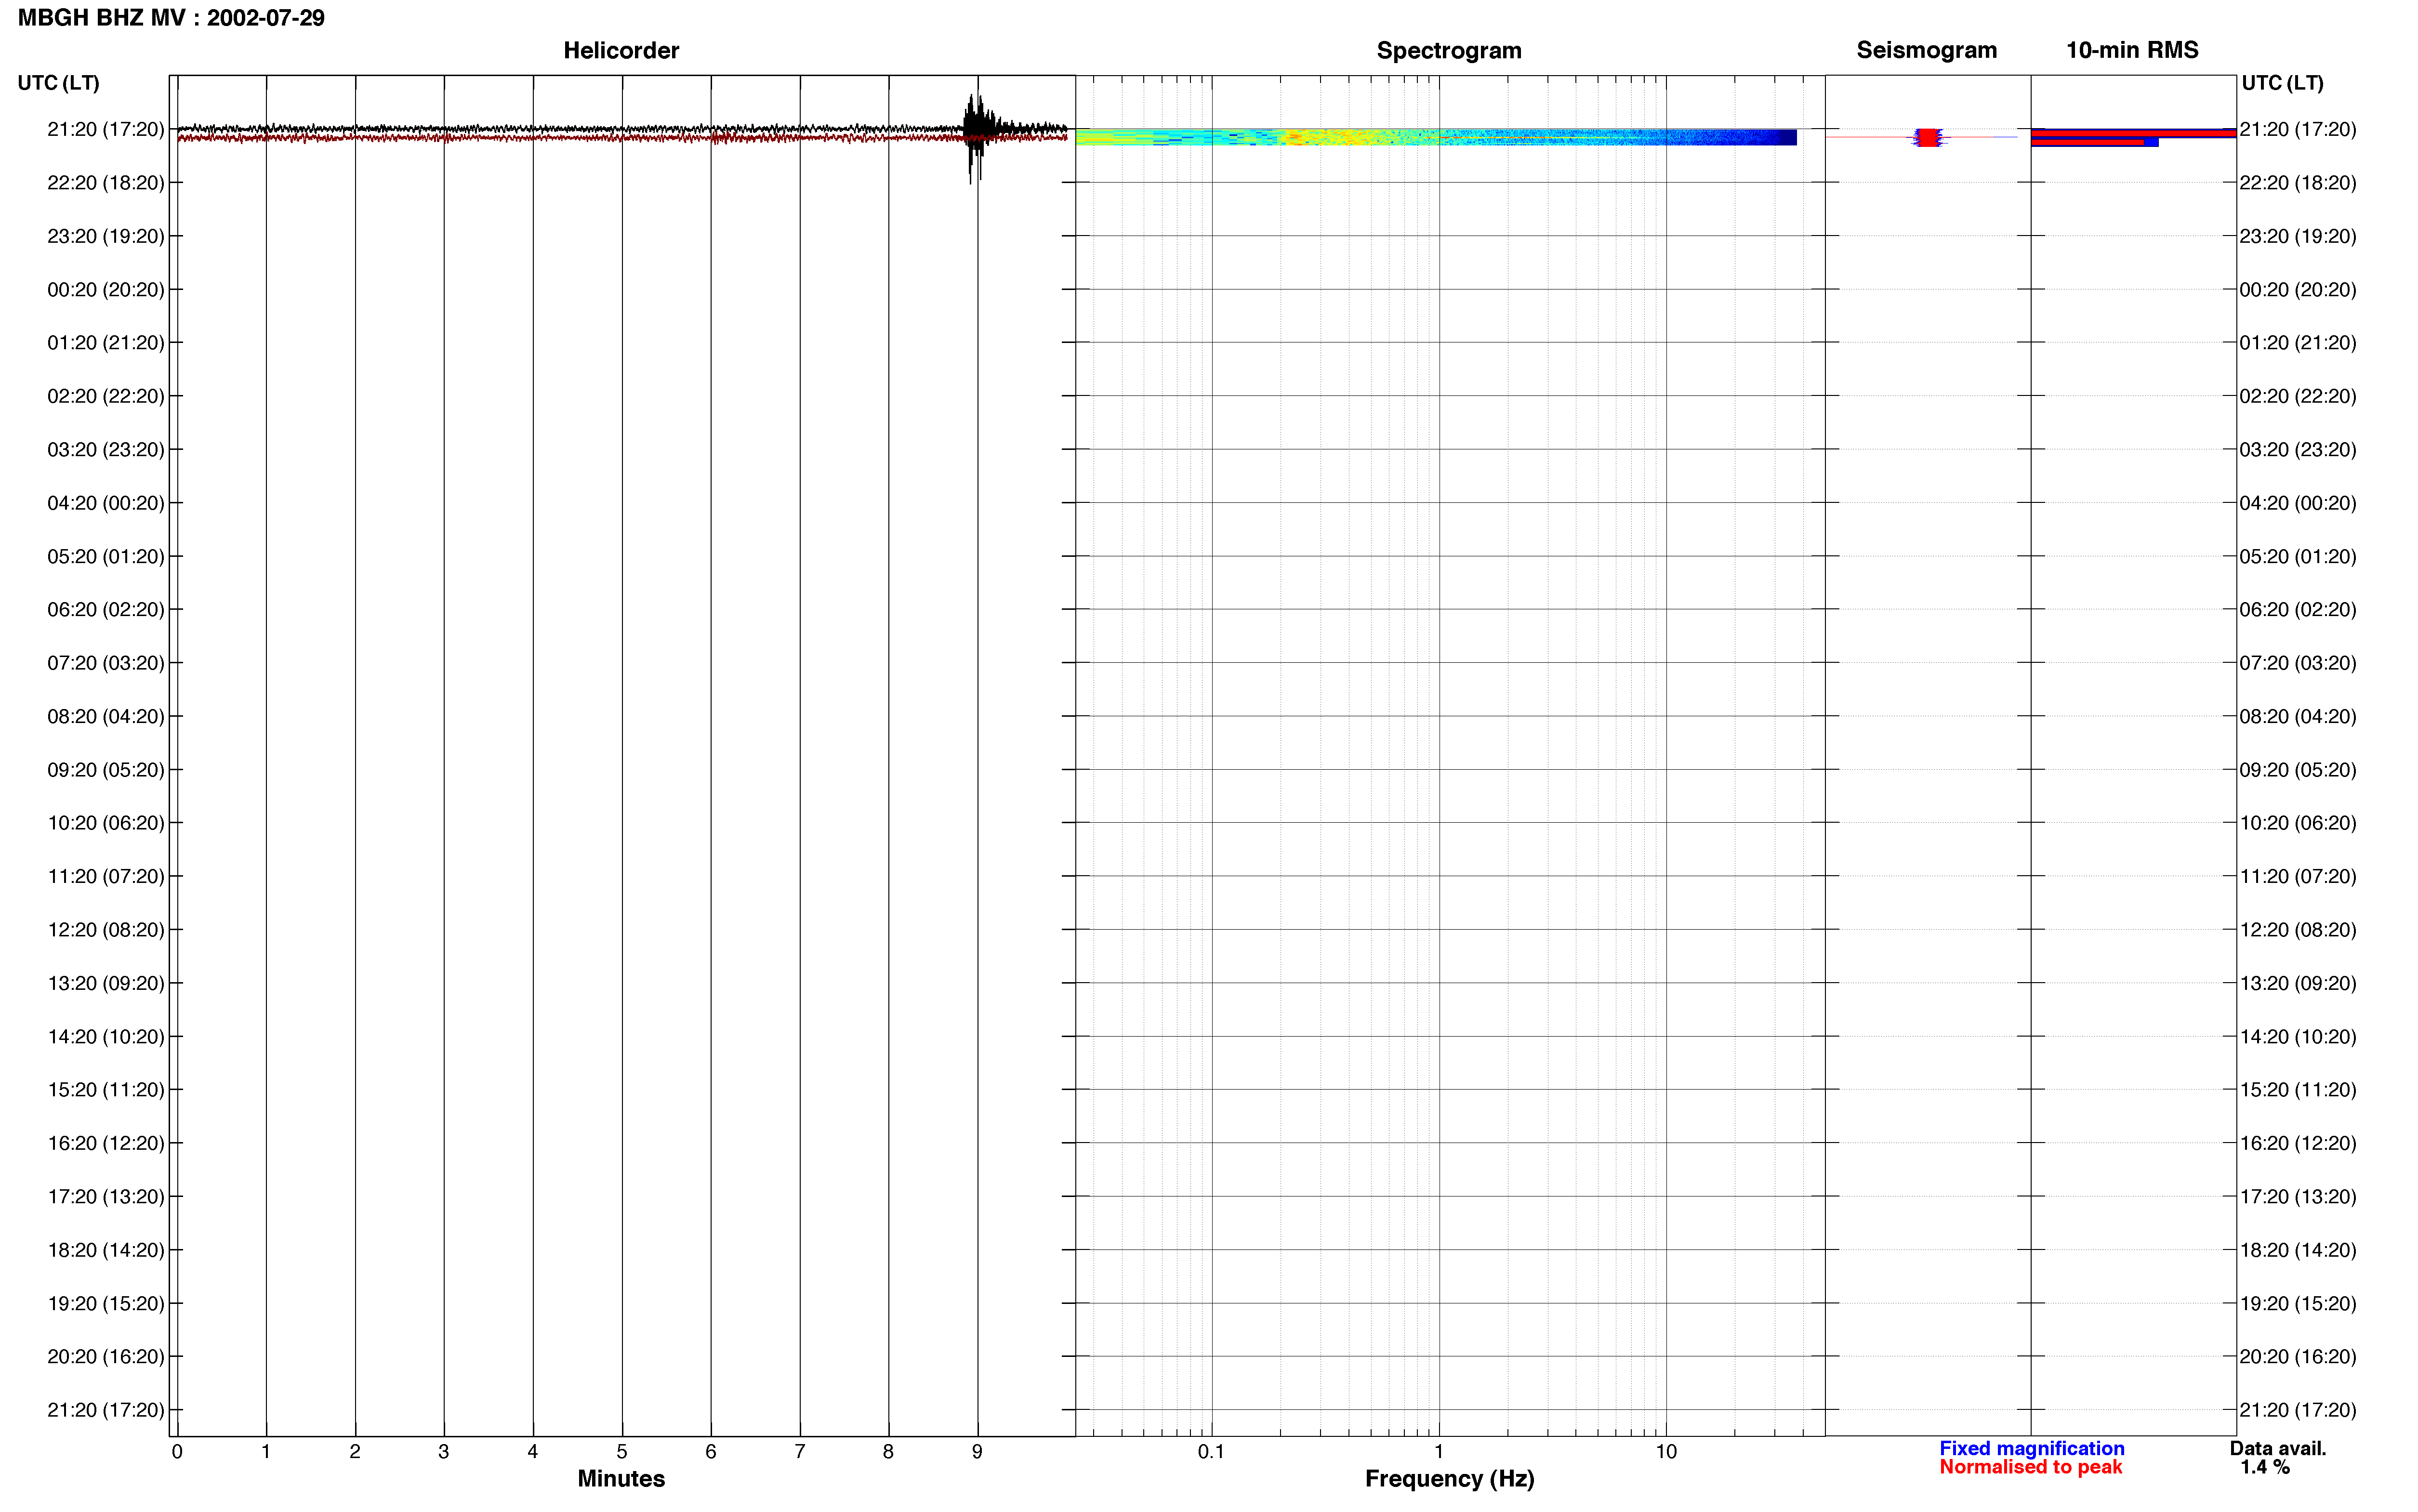The image size is (2418, 1512).
Task: Click the short blue bar end in the RMS panel
Action: coord(2151,143)
